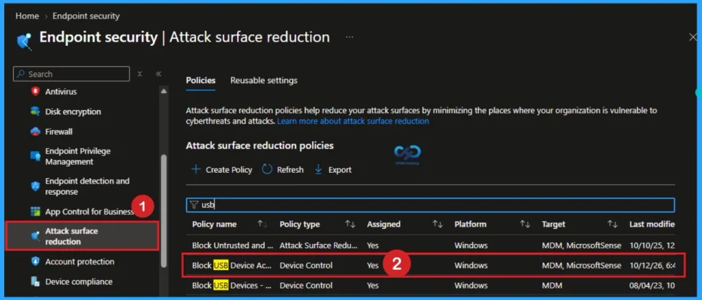The image size is (702, 300).
Task: Click the filter funnel icon
Action: (193, 205)
